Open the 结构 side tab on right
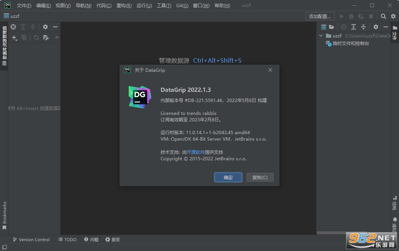The height and width of the screenshot is (251, 399). point(395,203)
